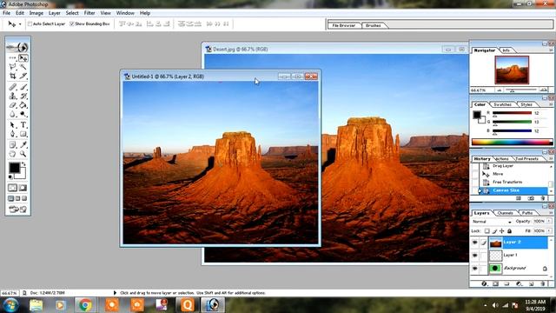Select the Lasso tool
Viewport: 556px width, 313px height.
coord(13,67)
